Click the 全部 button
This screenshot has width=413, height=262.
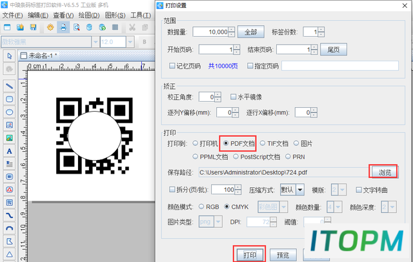click(251, 32)
